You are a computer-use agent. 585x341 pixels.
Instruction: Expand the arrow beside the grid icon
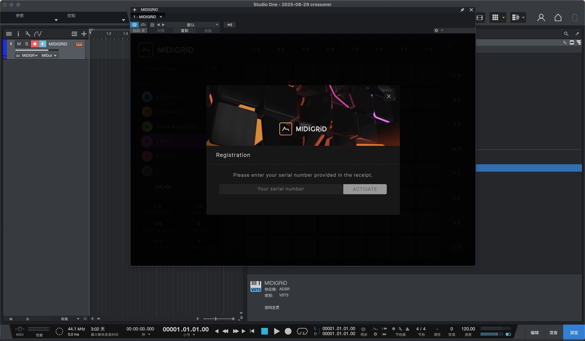coord(503,18)
